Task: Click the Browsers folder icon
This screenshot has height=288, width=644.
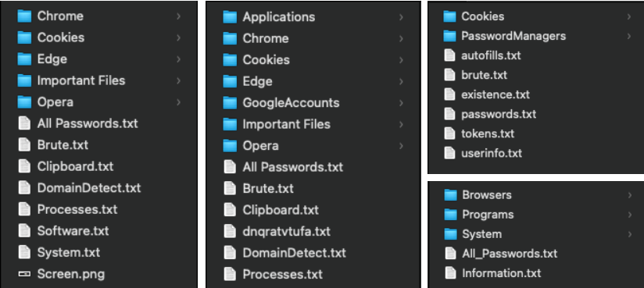Action: click(x=450, y=195)
